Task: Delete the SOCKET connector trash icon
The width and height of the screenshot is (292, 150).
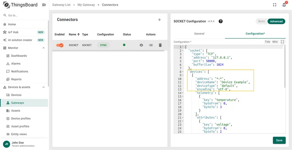Action: [x=160, y=45]
